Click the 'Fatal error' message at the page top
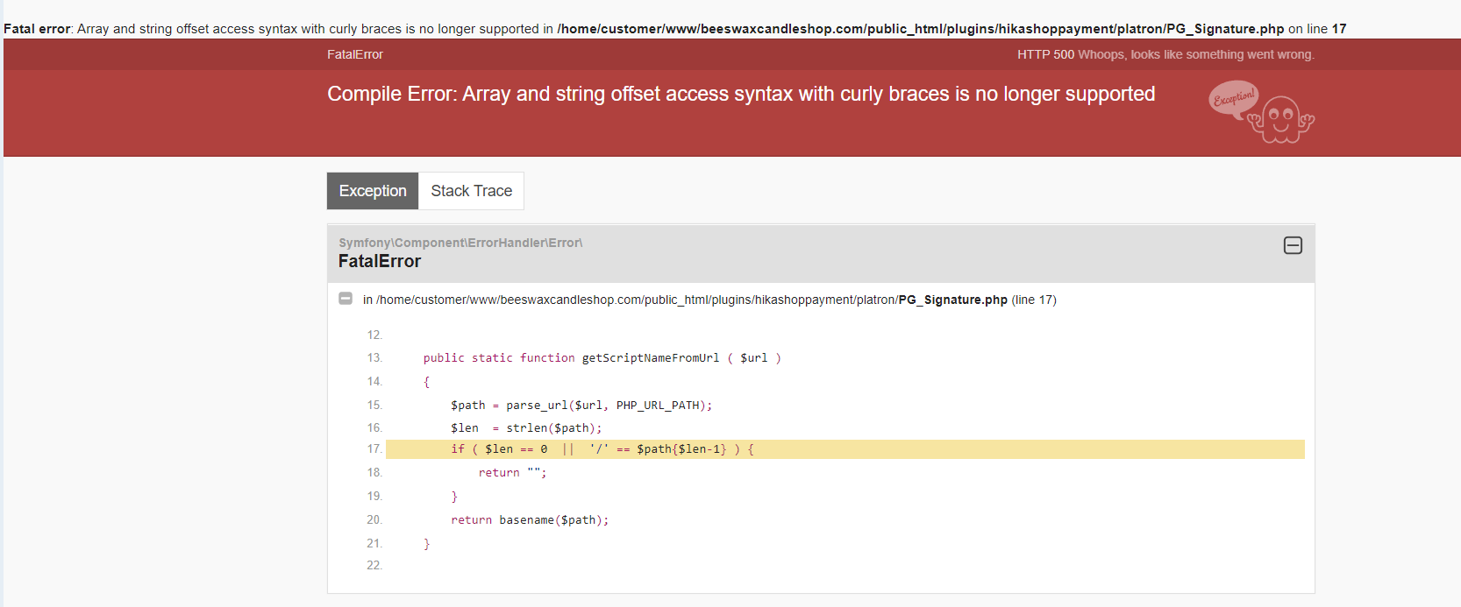Viewport: 1461px width, 607px height. [x=37, y=29]
